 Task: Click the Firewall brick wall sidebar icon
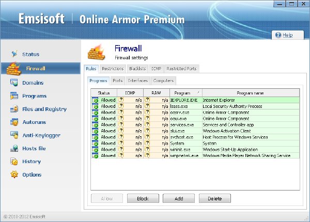[13, 69]
